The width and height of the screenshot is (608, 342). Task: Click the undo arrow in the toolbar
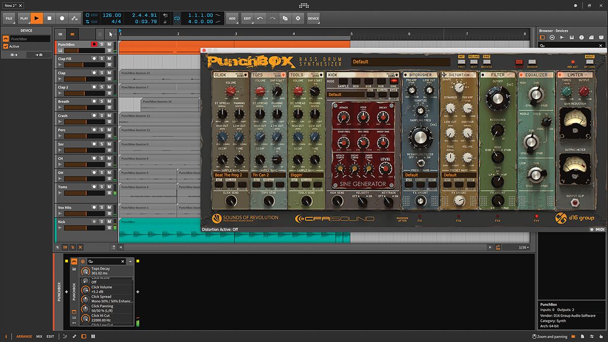pyautogui.click(x=260, y=18)
